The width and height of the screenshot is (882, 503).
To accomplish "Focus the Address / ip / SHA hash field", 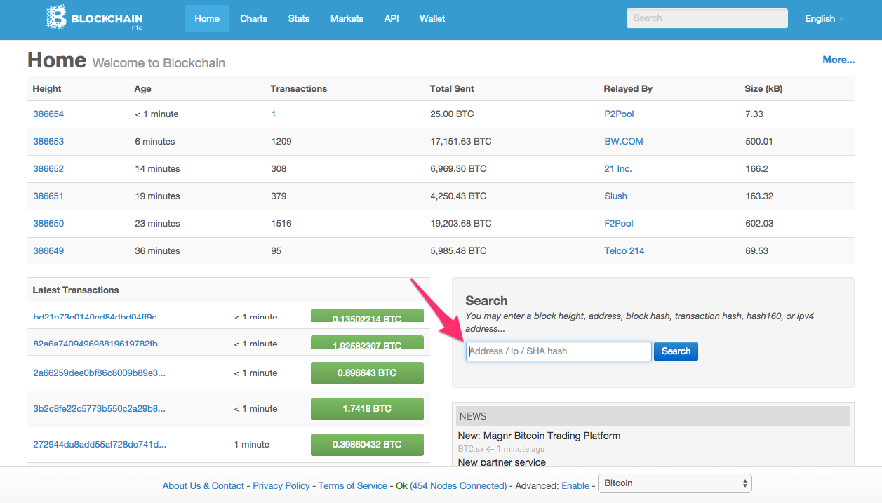I will click(x=559, y=351).
